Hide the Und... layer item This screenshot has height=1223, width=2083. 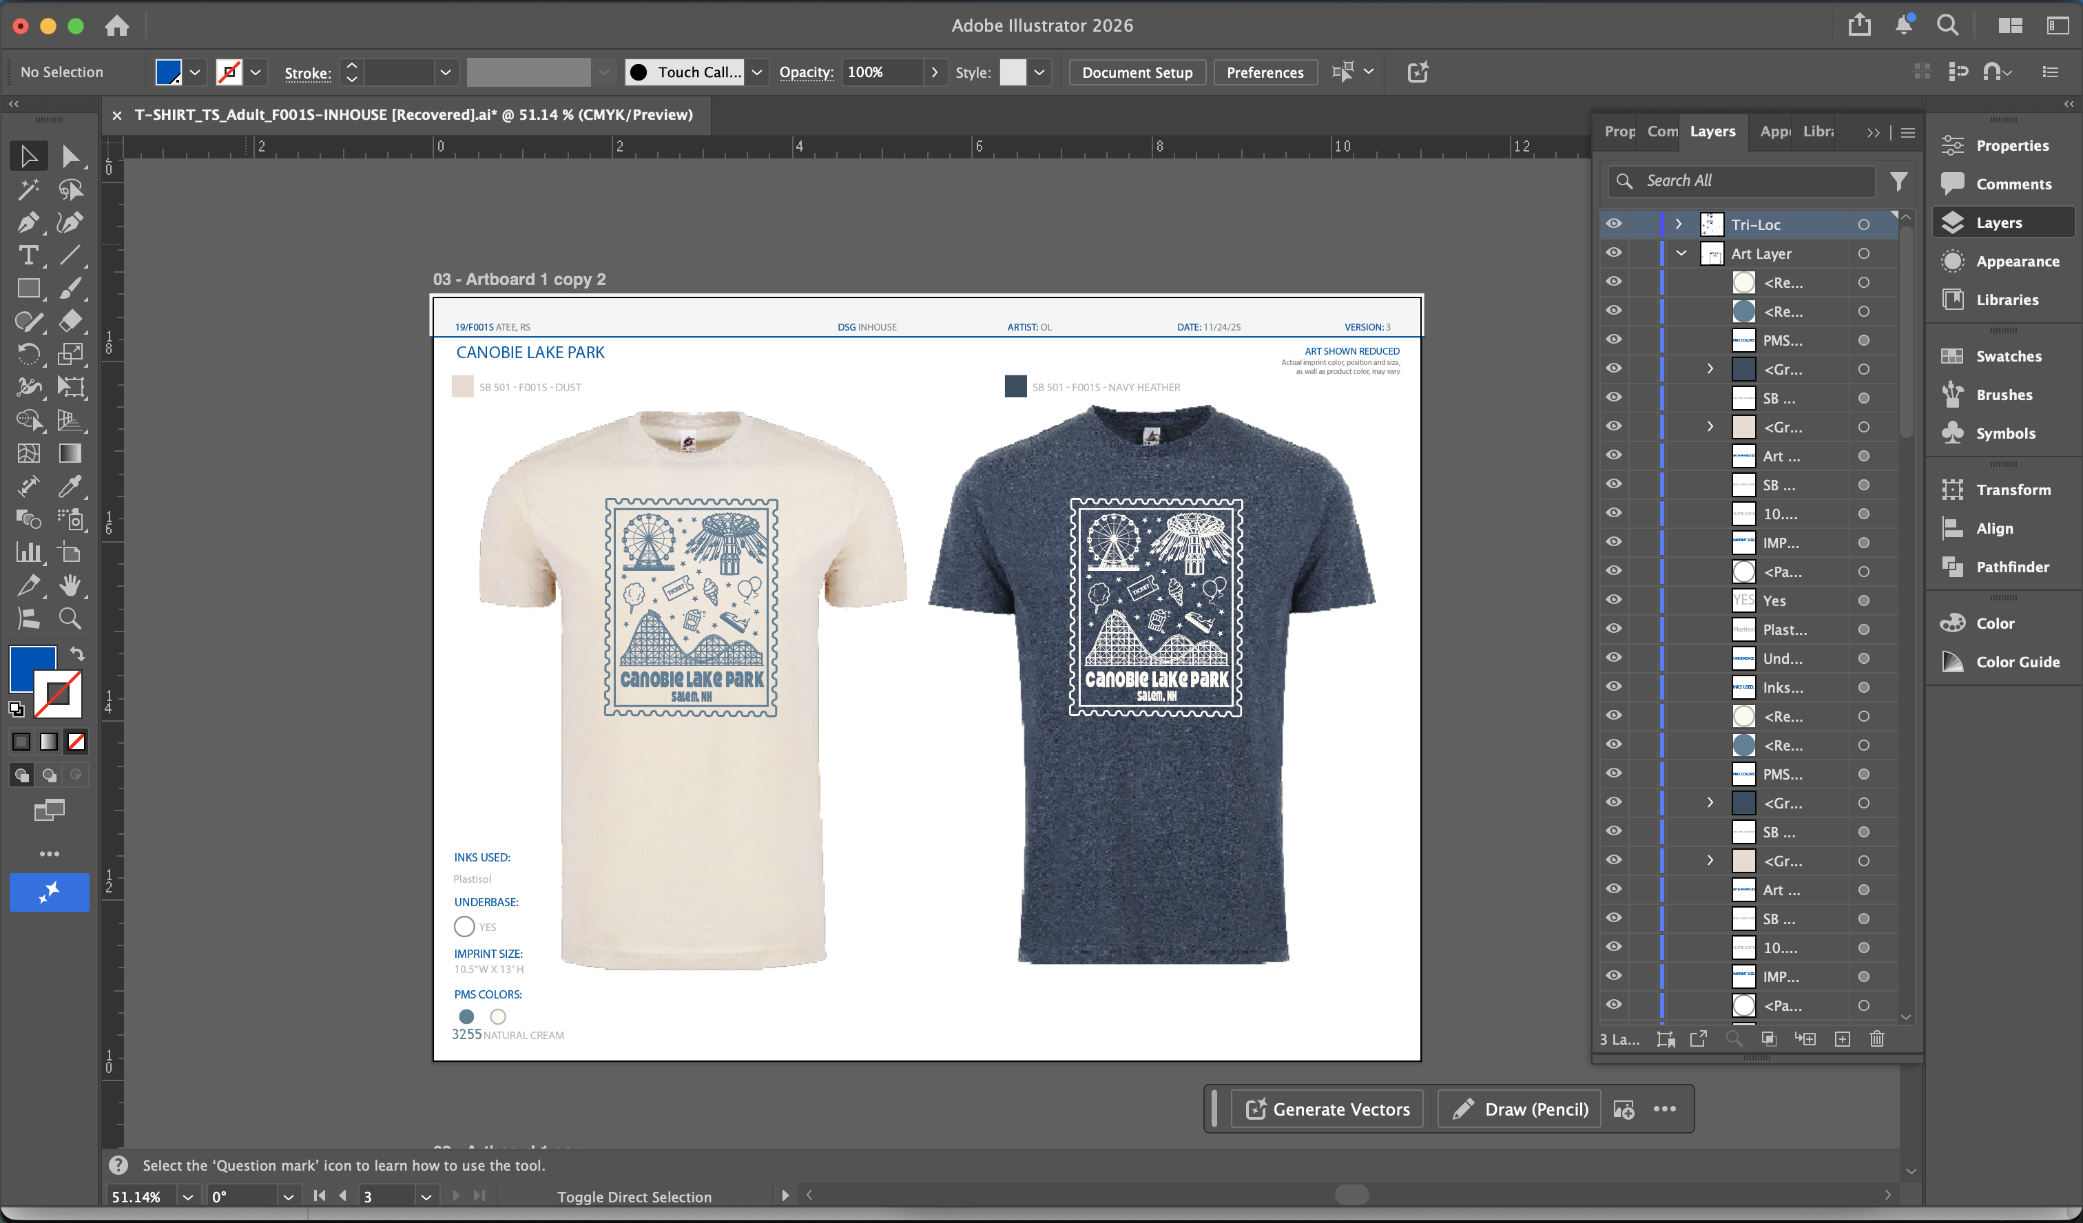1613,658
